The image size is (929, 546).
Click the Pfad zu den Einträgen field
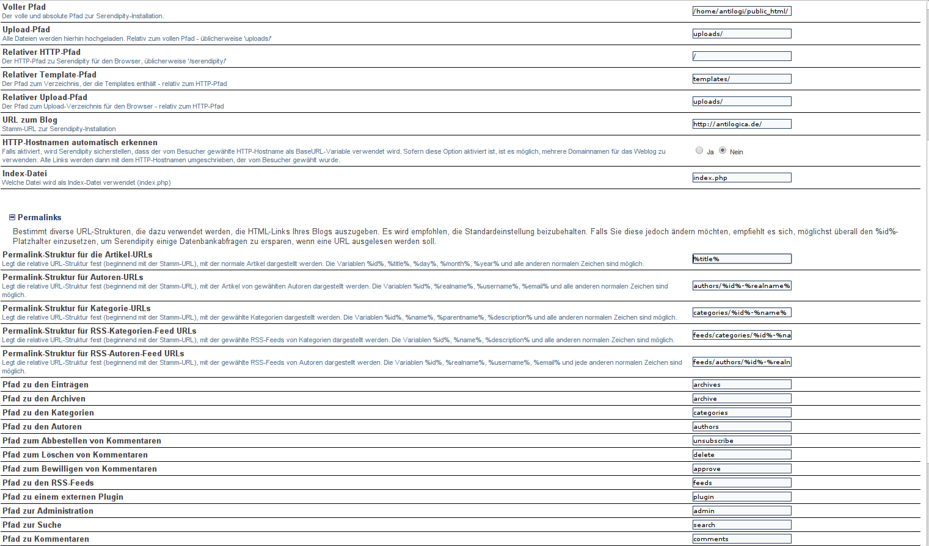741,384
